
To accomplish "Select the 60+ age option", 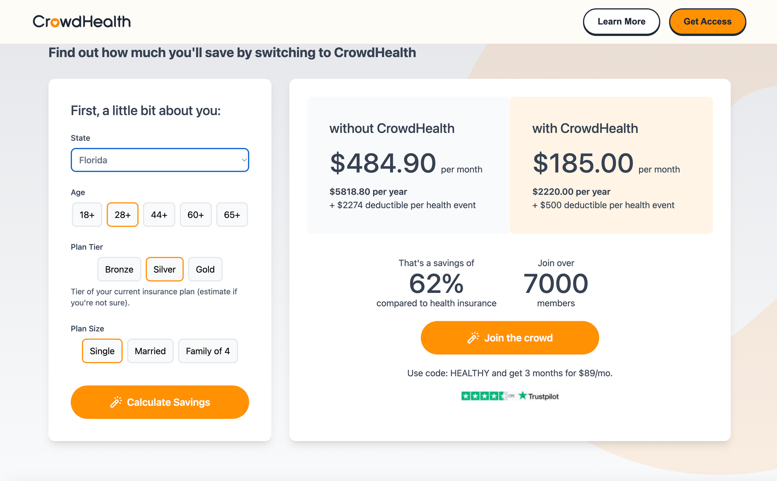I will point(195,214).
